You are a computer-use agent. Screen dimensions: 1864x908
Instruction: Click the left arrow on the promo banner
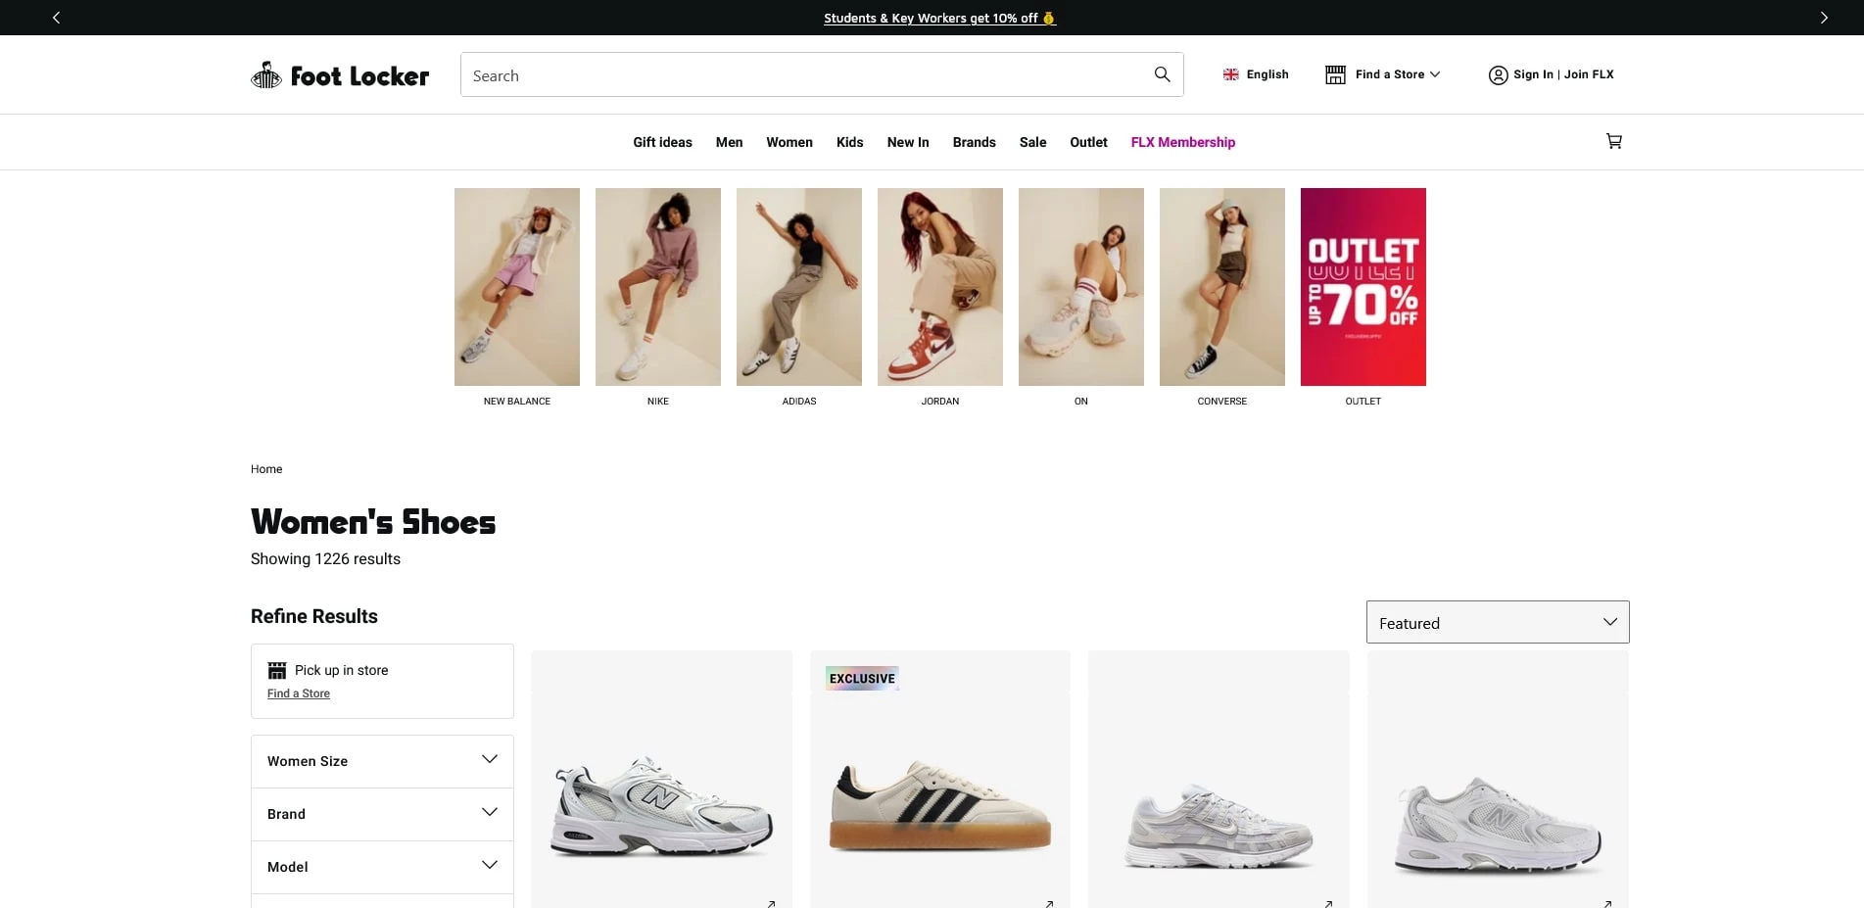click(55, 17)
